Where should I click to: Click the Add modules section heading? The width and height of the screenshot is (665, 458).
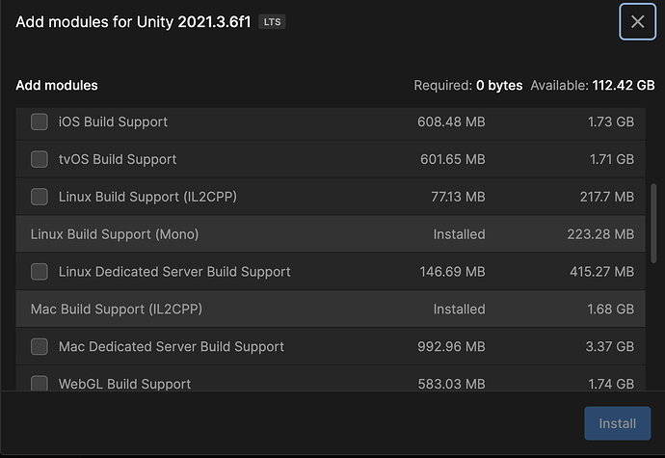coord(57,85)
